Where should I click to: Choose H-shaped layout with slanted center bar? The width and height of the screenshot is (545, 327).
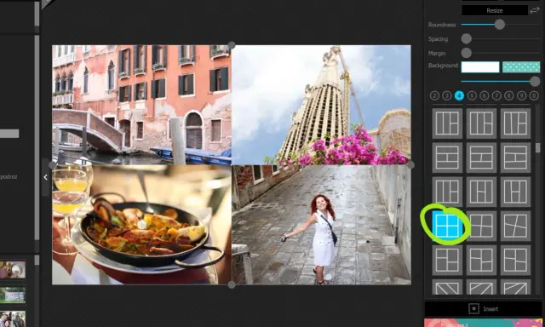click(481, 192)
